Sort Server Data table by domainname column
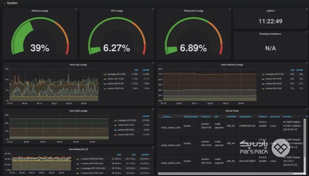The height and width of the screenshot is (176, 309). [191, 117]
